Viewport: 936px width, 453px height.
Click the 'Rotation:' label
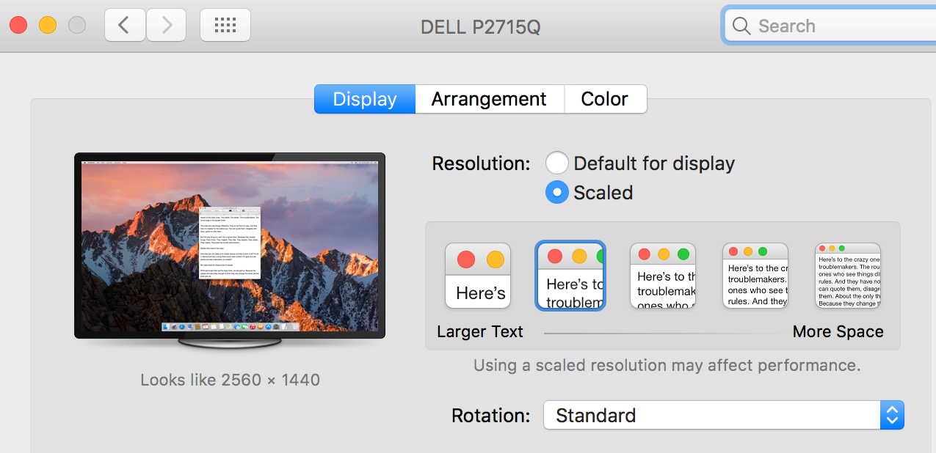point(491,416)
